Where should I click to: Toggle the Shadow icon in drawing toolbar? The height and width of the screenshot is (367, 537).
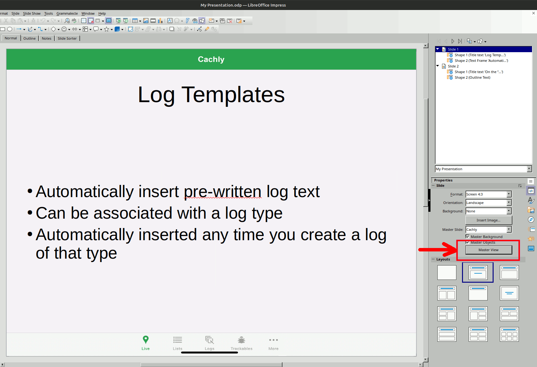pyautogui.click(x=172, y=29)
